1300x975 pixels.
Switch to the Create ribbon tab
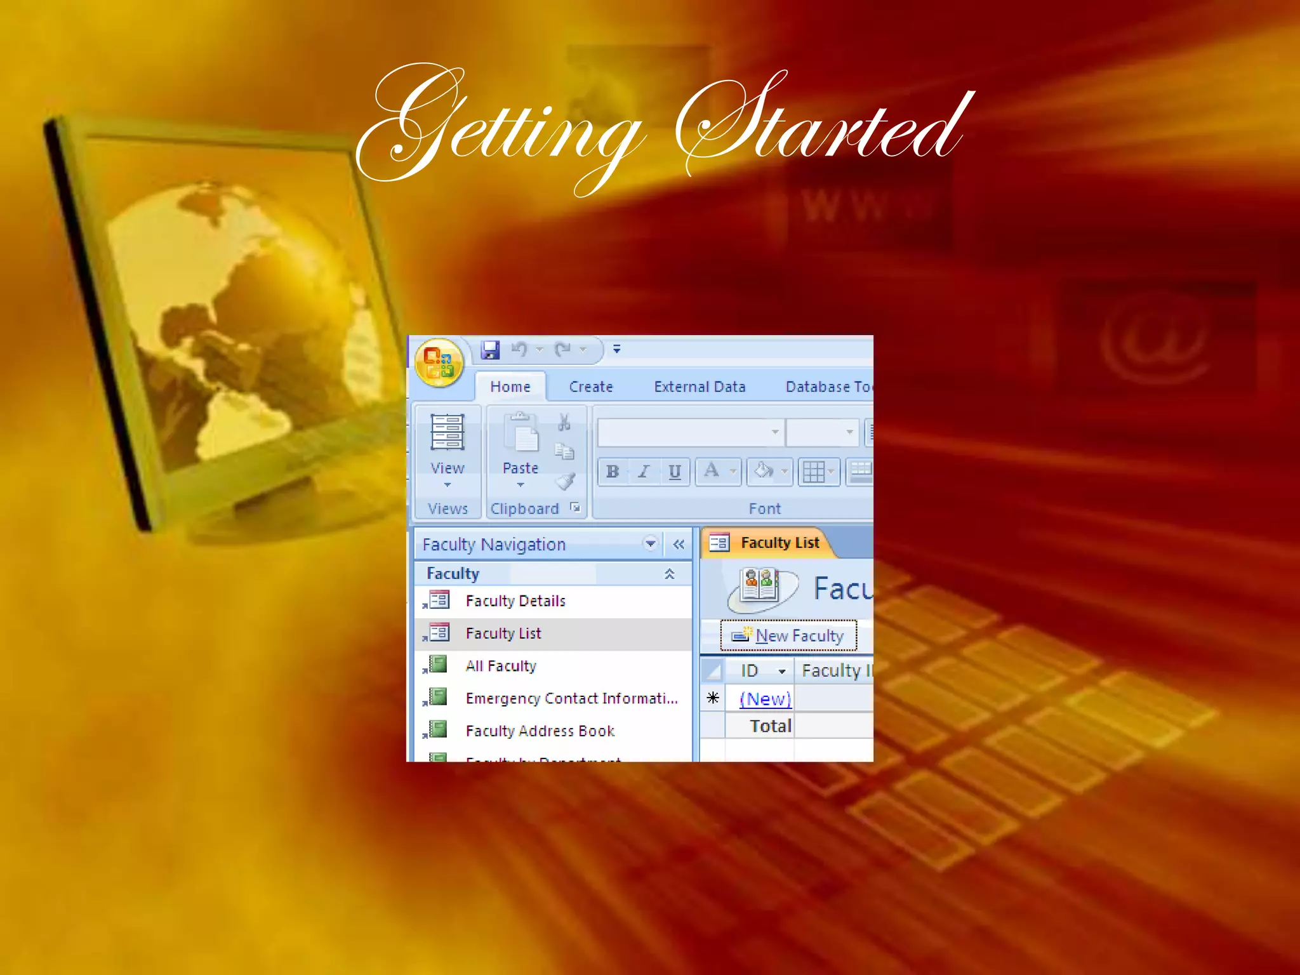(x=591, y=387)
